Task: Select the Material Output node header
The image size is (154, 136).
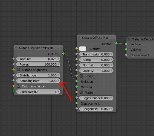Action: coord(140,39)
